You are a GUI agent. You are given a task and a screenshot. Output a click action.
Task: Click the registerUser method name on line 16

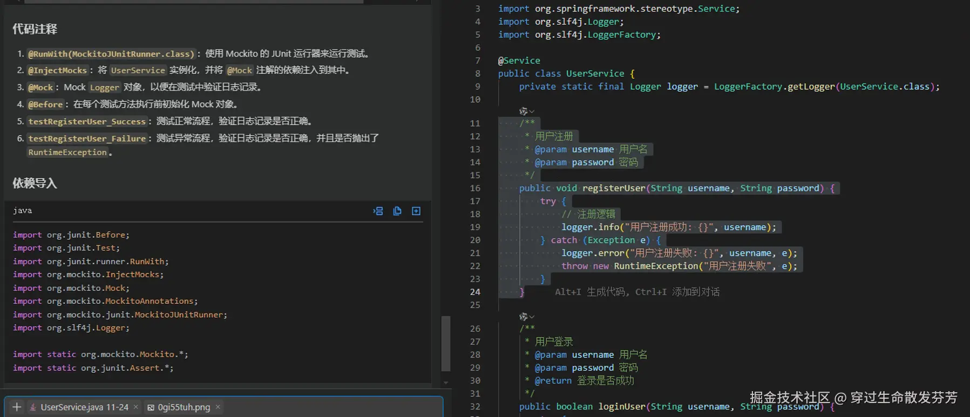click(614, 188)
